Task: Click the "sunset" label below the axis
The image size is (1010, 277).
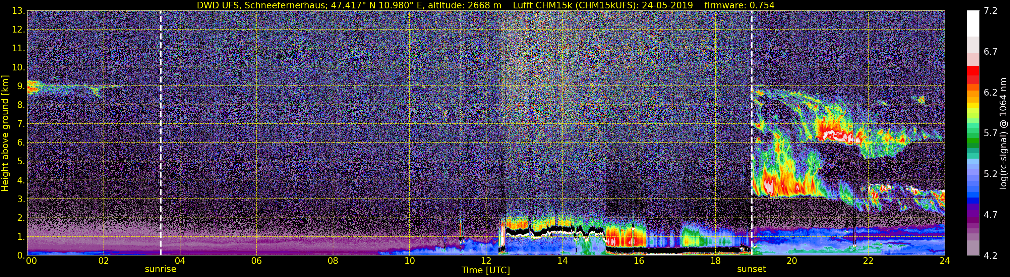Action: (x=751, y=269)
